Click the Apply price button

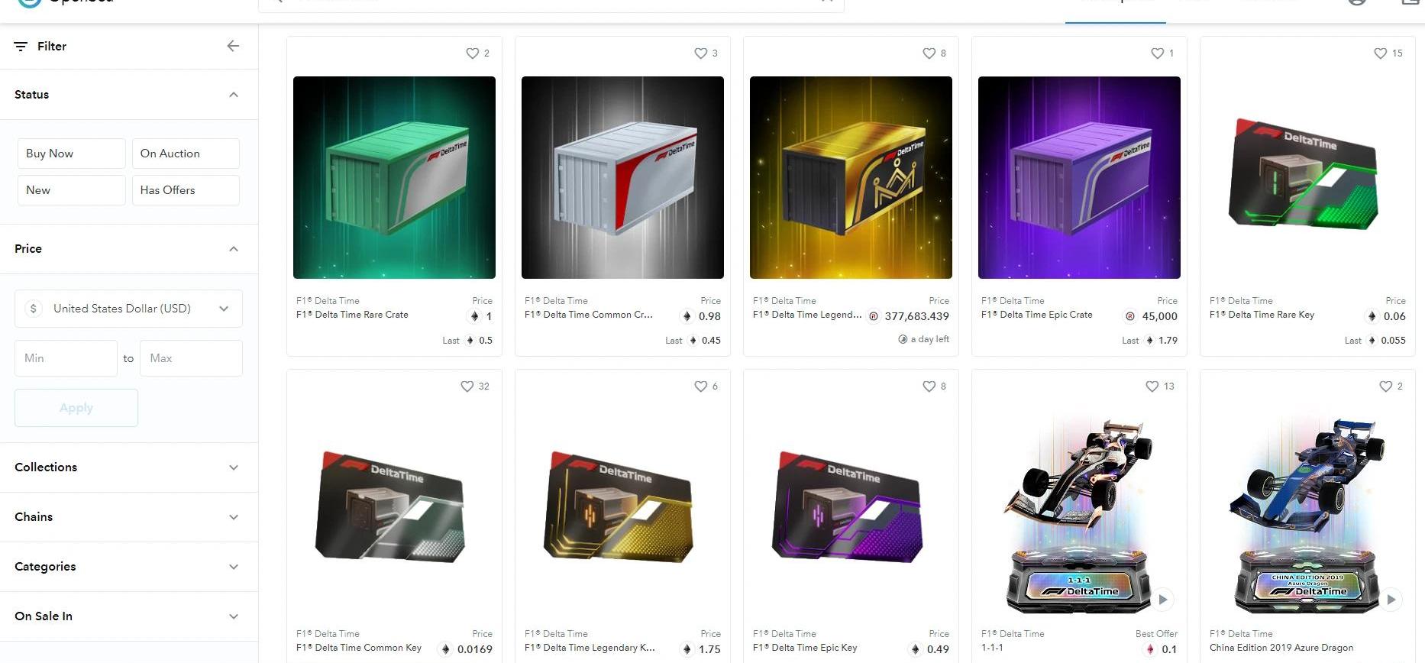(76, 408)
